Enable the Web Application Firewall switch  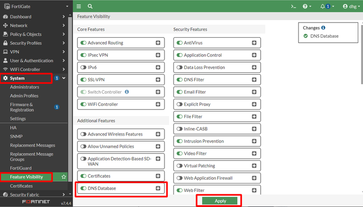pyautogui.click(x=180, y=178)
